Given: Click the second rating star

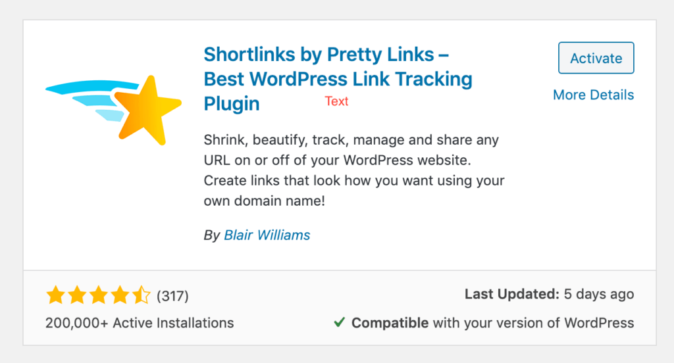Looking at the screenshot, I should coord(77,296).
